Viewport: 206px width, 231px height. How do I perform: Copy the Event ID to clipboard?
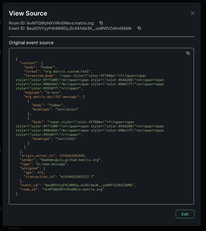pyautogui.click(x=139, y=28)
